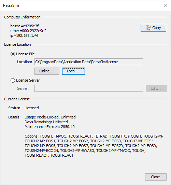Click the Computer Information section heading
The height and width of the screenshot is (185, 171).
coord(22,17)
